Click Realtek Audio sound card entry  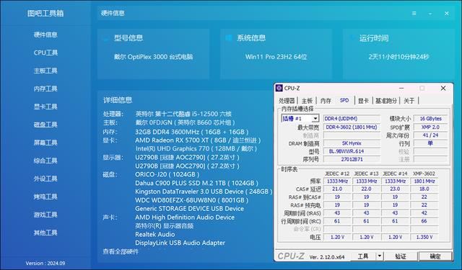tap(155, 235)
